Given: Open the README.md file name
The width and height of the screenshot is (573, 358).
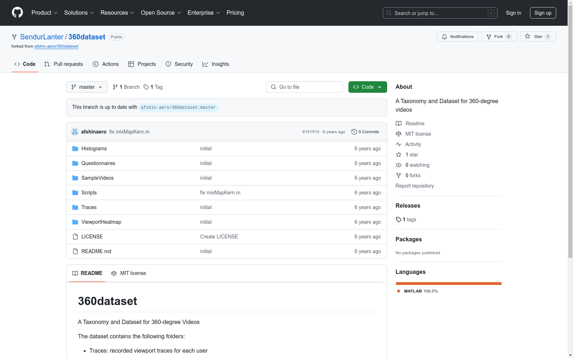Looking at the screenshot, I should (96, 251).
